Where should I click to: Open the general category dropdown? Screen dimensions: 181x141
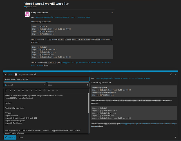point(25,85)
